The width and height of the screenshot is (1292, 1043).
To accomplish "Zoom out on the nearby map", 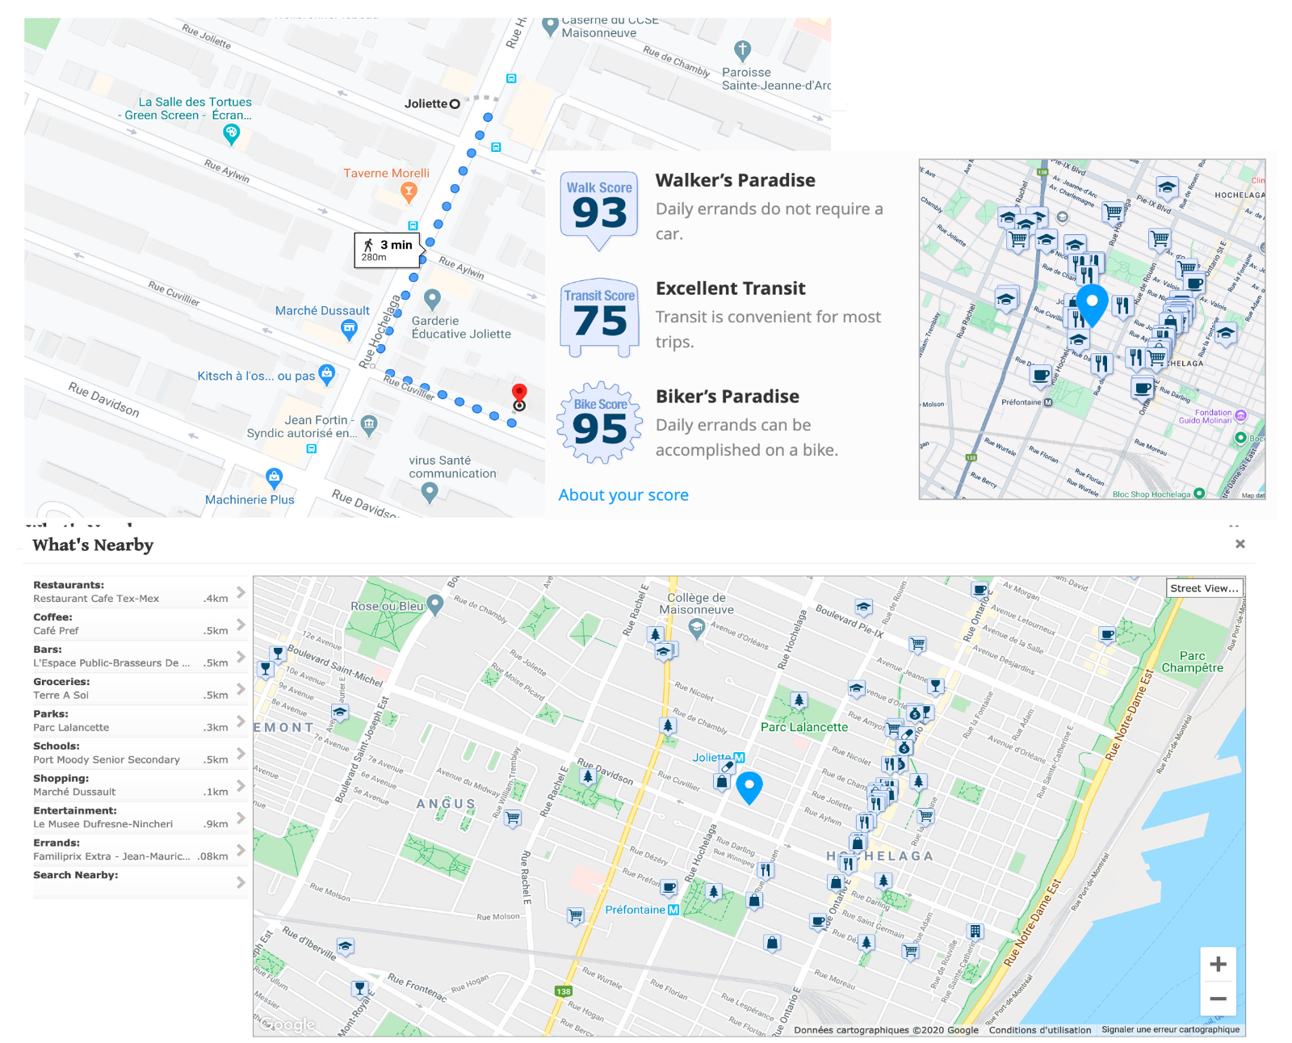I will (x=1218, y=999).
